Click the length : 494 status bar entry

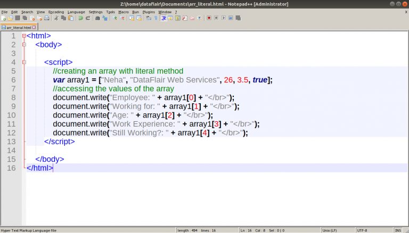pos(187,230)
